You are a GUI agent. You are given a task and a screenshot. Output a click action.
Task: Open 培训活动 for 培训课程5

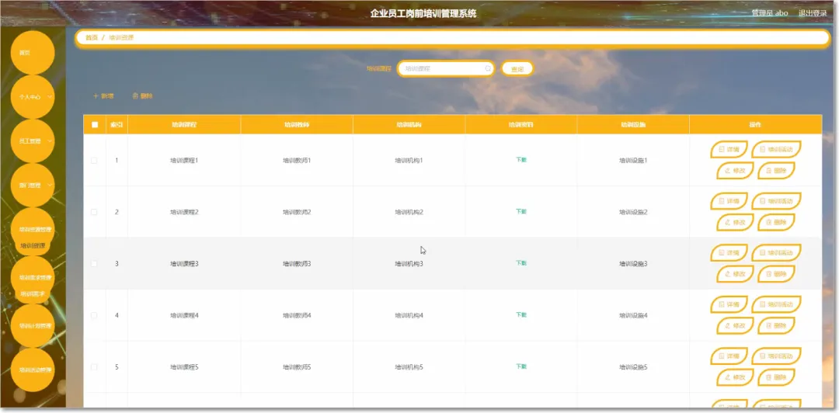coord(776,356)
